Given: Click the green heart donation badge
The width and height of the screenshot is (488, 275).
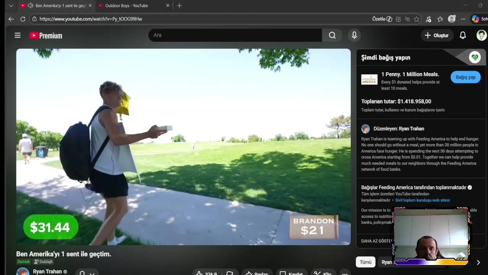Looking at the screenshot, I should pos(475,57).
